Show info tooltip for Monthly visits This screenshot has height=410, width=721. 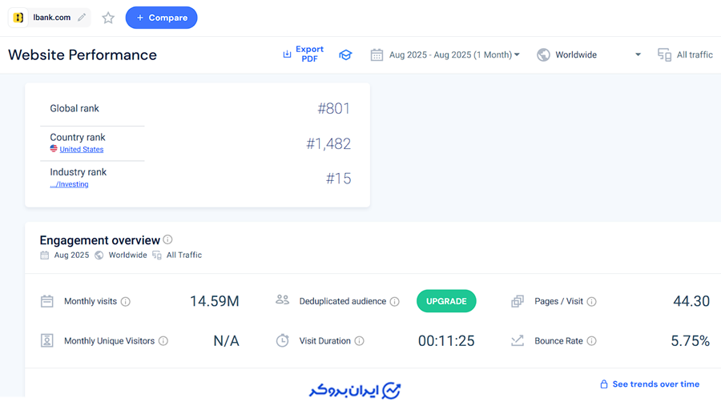[x=126, y=302]
